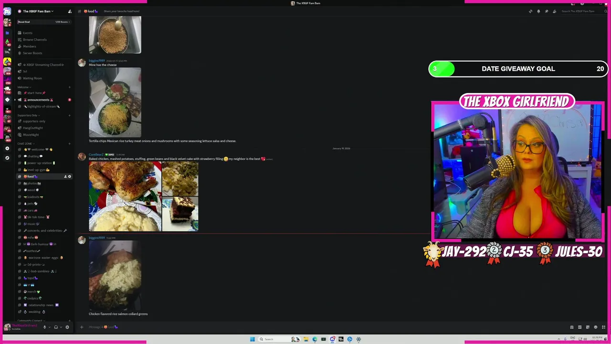Open the start-here channel
Screen dimensions: 611x344
44,93
